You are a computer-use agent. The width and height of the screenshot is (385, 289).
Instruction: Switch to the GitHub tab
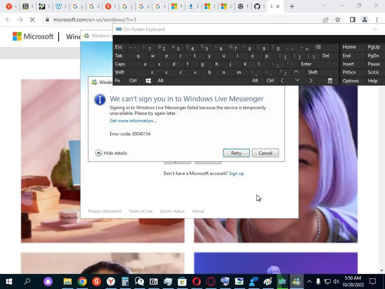[x=259, y=6]
